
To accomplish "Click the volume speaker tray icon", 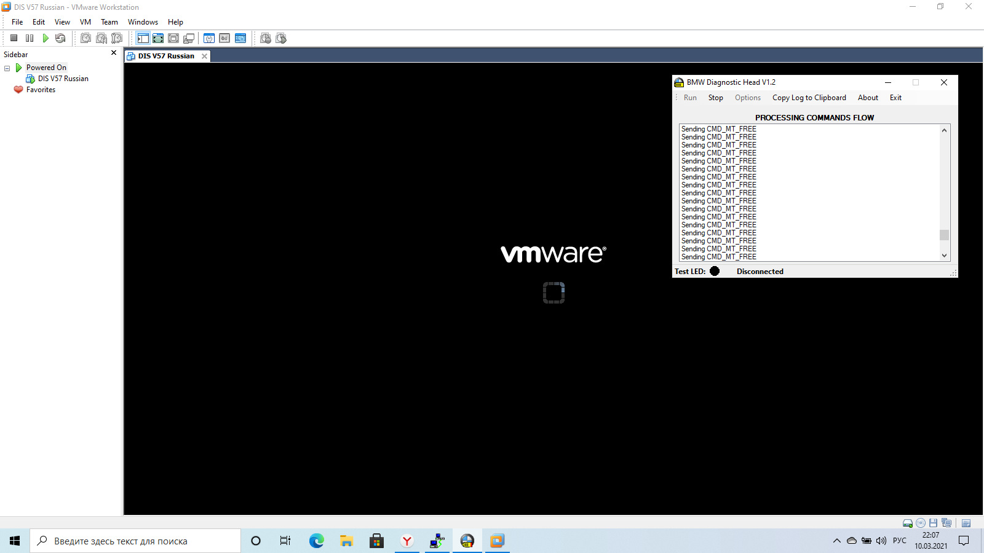I will [x=881, y=541].
